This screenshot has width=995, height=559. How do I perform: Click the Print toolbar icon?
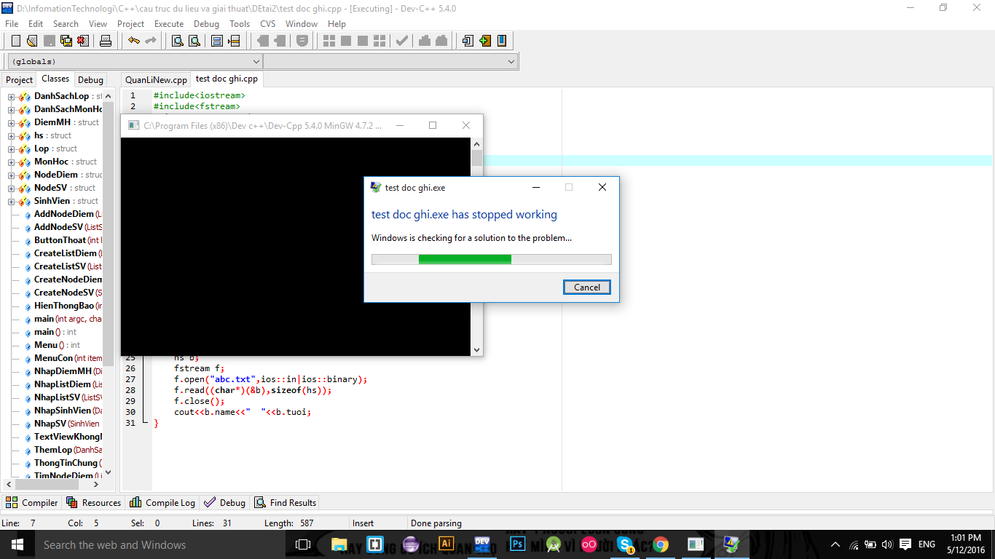click(106, 41)
